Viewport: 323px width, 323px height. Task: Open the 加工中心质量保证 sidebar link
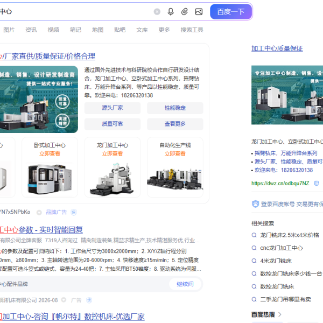tap(277, 48)
